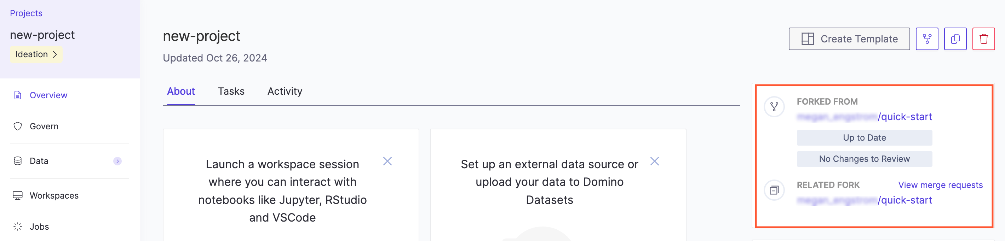
Task: Click the Govern shield icon
Action: pyautogui.click(x=18, y=126)
